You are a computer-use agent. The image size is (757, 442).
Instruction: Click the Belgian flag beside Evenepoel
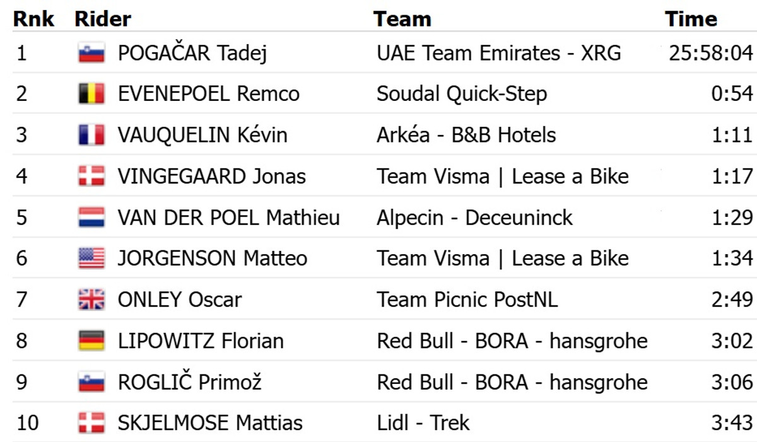coord(91,94)
